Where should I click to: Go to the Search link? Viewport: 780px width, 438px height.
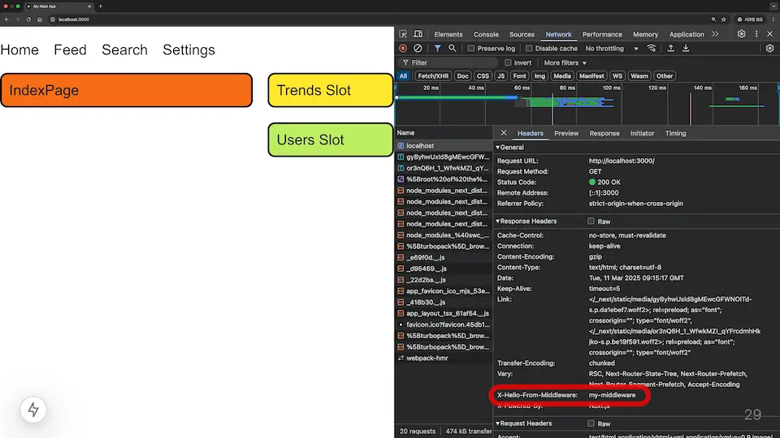click(125, 50)
